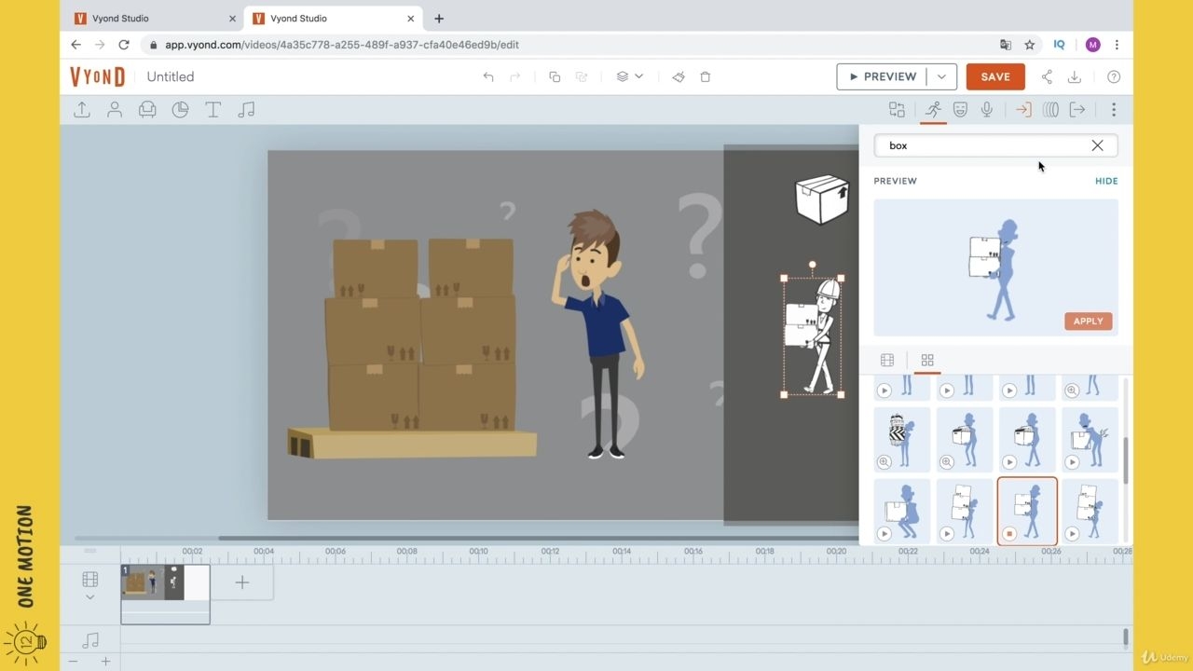This screenshot has width=1193, height=671.
Task: Click the Download video icon
Action: (1075, 76)
